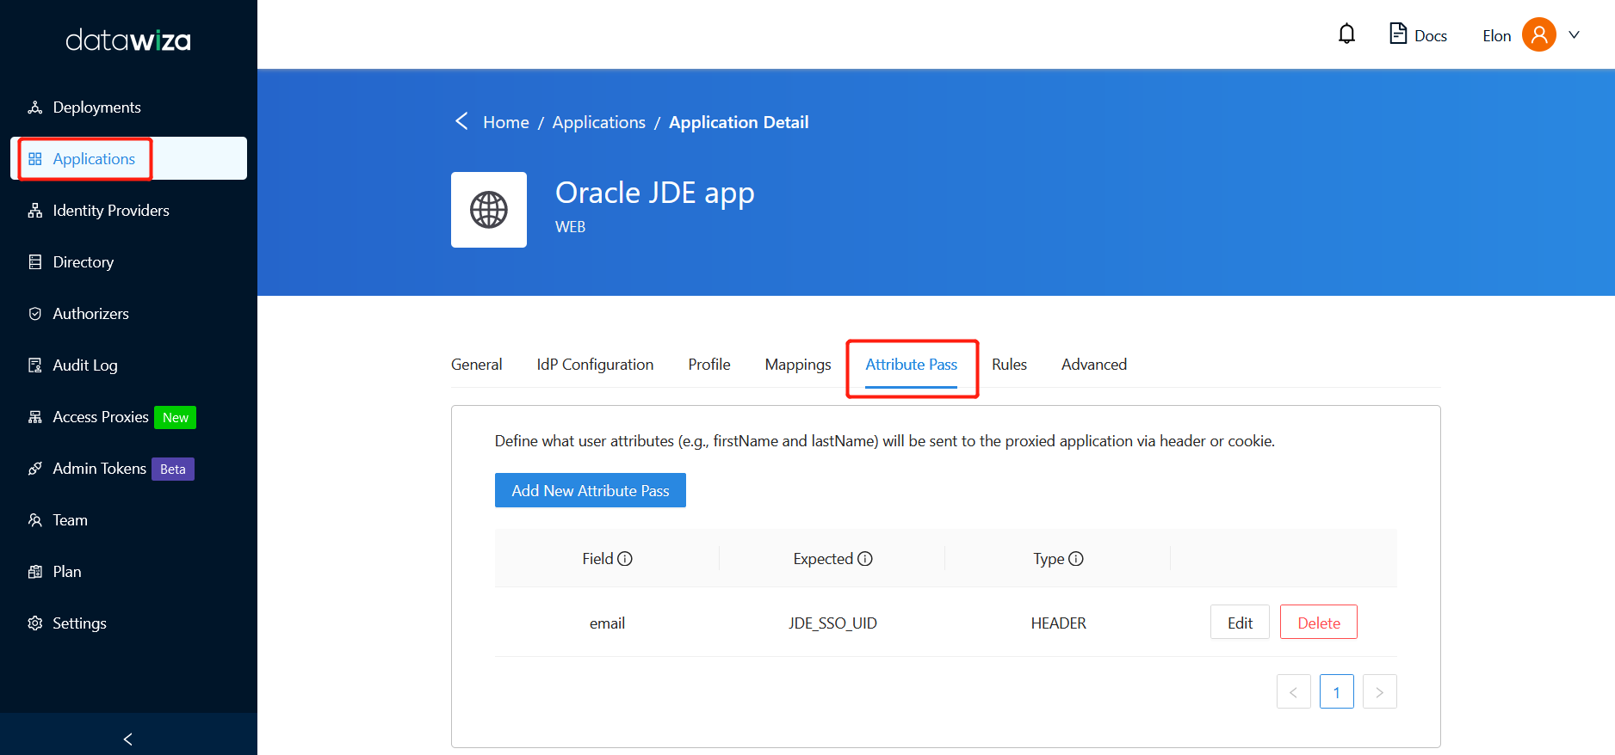Go to previous table page
Image resolution: width=1615 pixels, height=755 pixels.
coord(1294,691)
